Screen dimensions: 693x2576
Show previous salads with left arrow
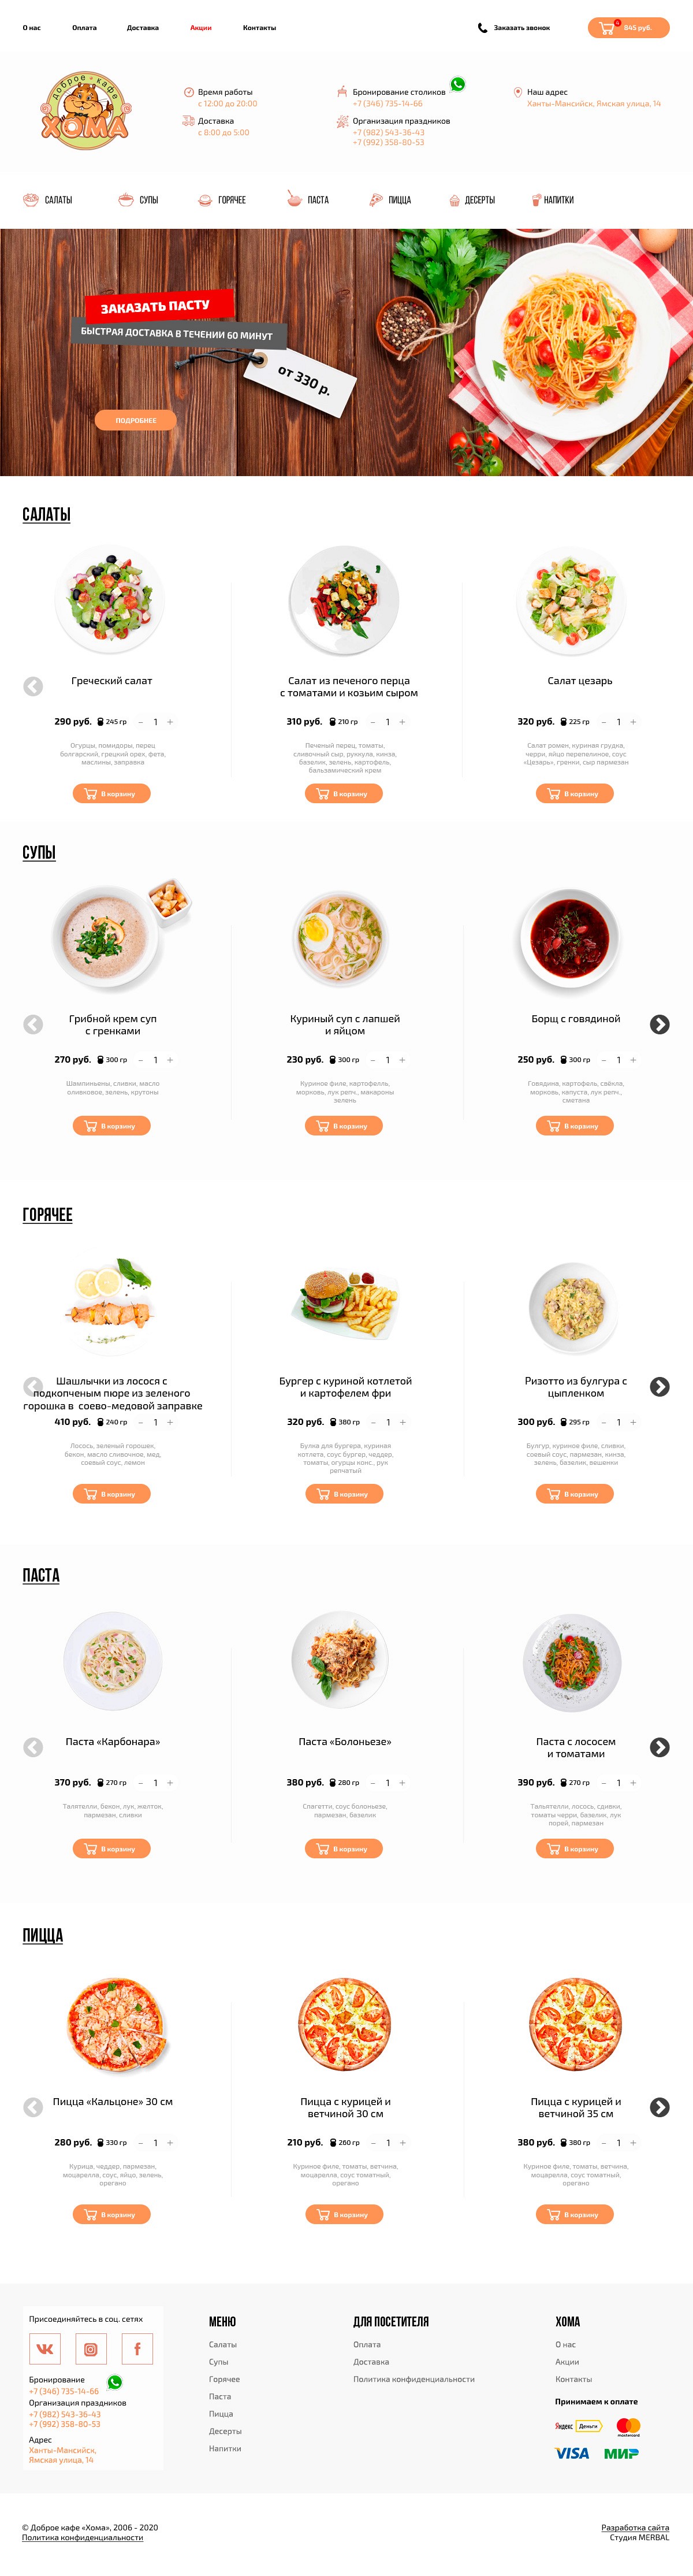coord(33,686)
